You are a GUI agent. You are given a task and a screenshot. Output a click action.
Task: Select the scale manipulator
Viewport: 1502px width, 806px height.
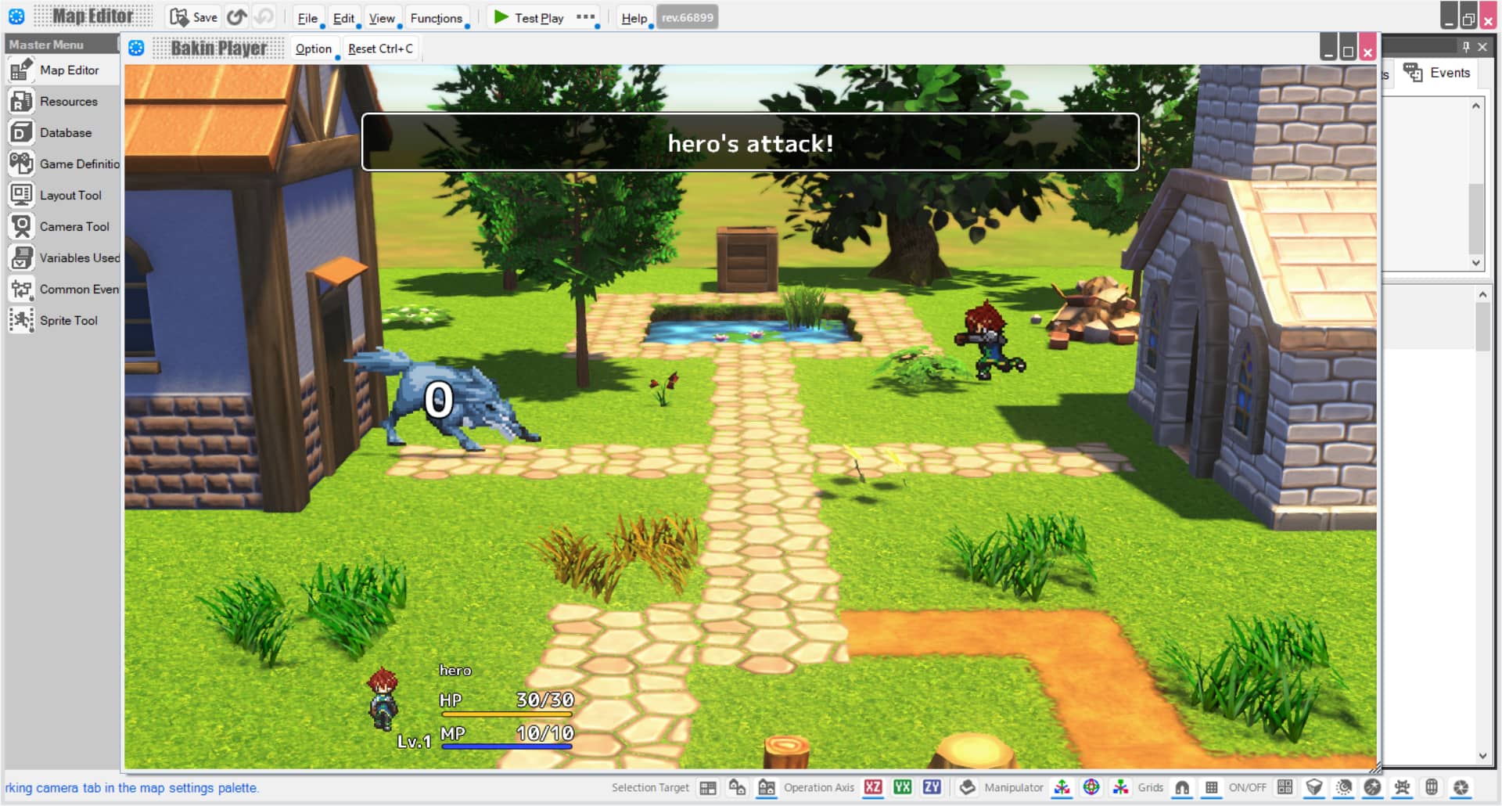pos(1121,787)
